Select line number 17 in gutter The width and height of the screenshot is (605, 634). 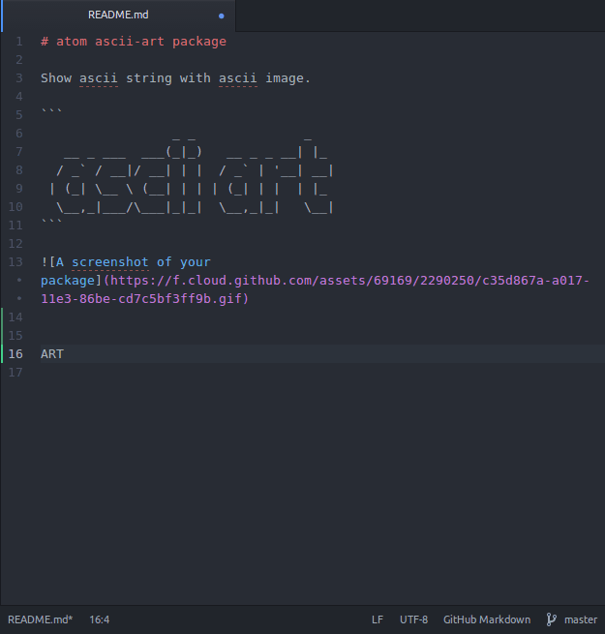pos(15,373)
